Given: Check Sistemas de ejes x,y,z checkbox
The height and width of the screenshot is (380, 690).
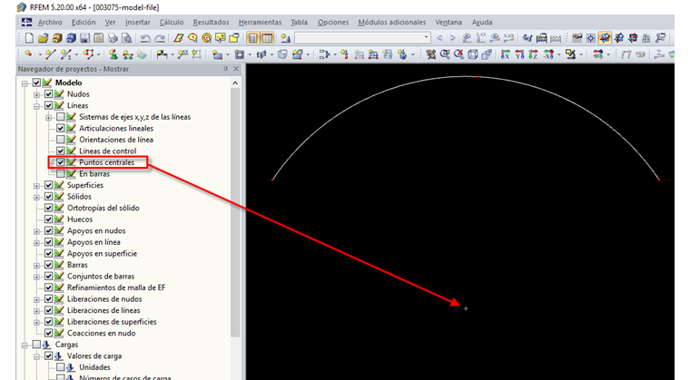Looking at the screenshot, I should tap(61, 117).
